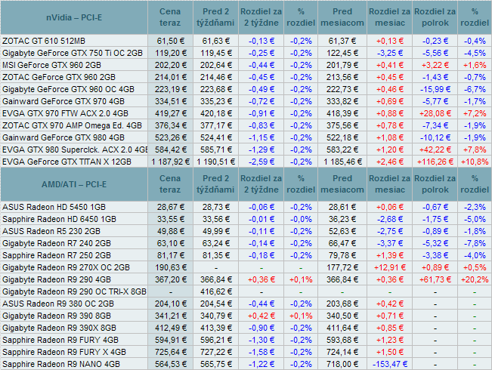Click the 718,00 € month-ago price

(342, 365)
